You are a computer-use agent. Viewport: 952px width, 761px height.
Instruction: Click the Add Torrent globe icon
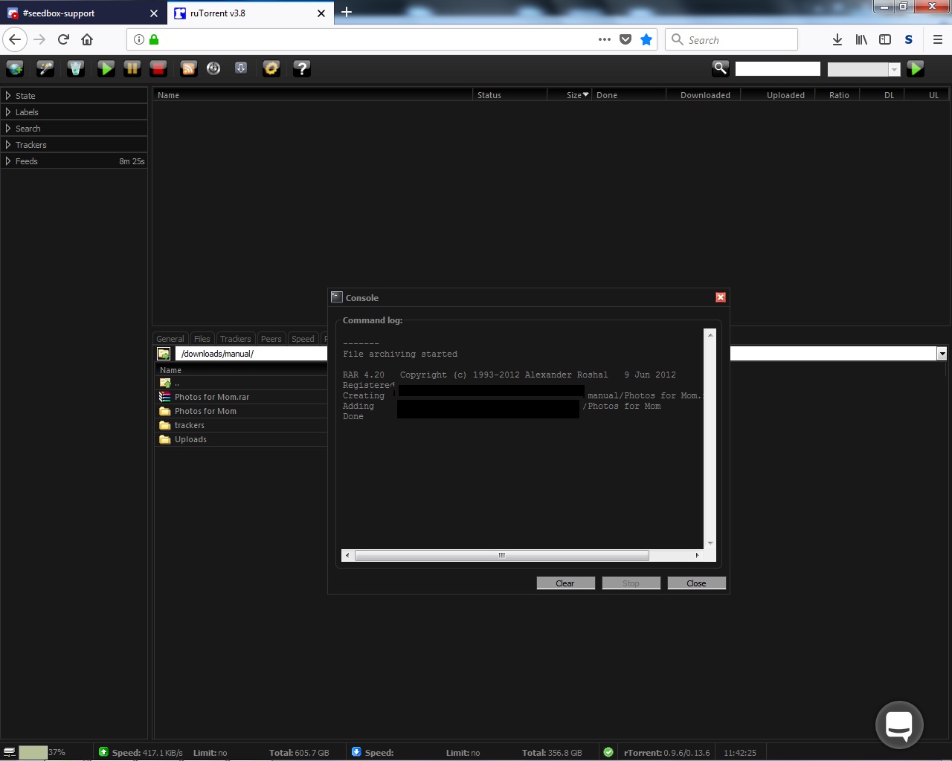coord(15,69)
